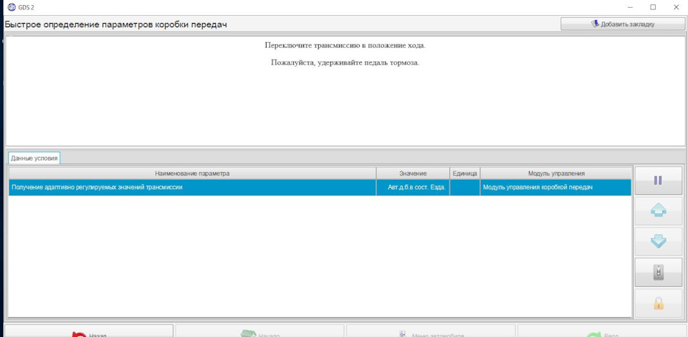Viewport: 688px width, 337px height.
Task: Click the Наименование параметра column header
Action: pyautogui.click(x=192, y=174)
